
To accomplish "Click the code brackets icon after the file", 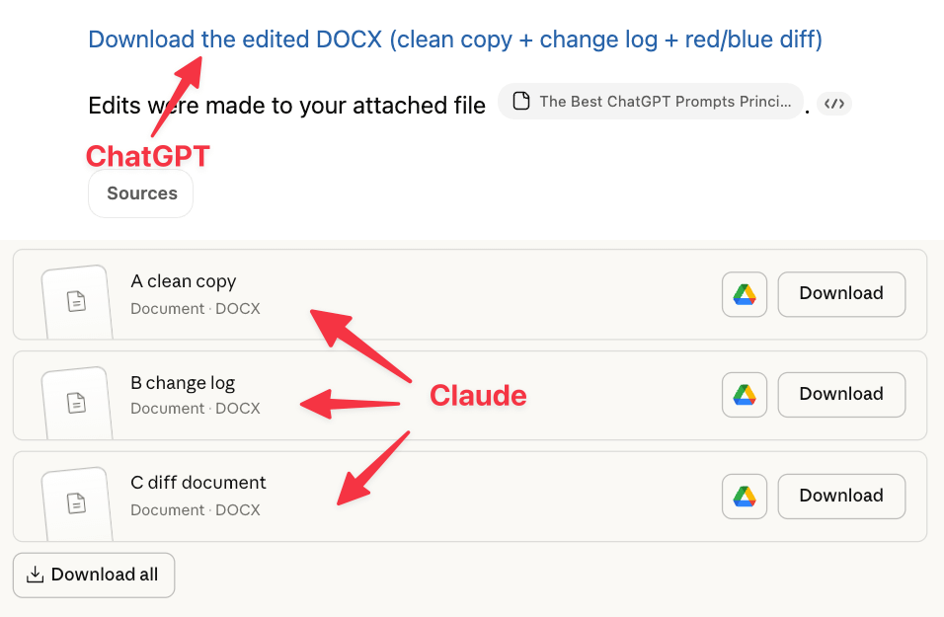I will (x=833, y=104).
